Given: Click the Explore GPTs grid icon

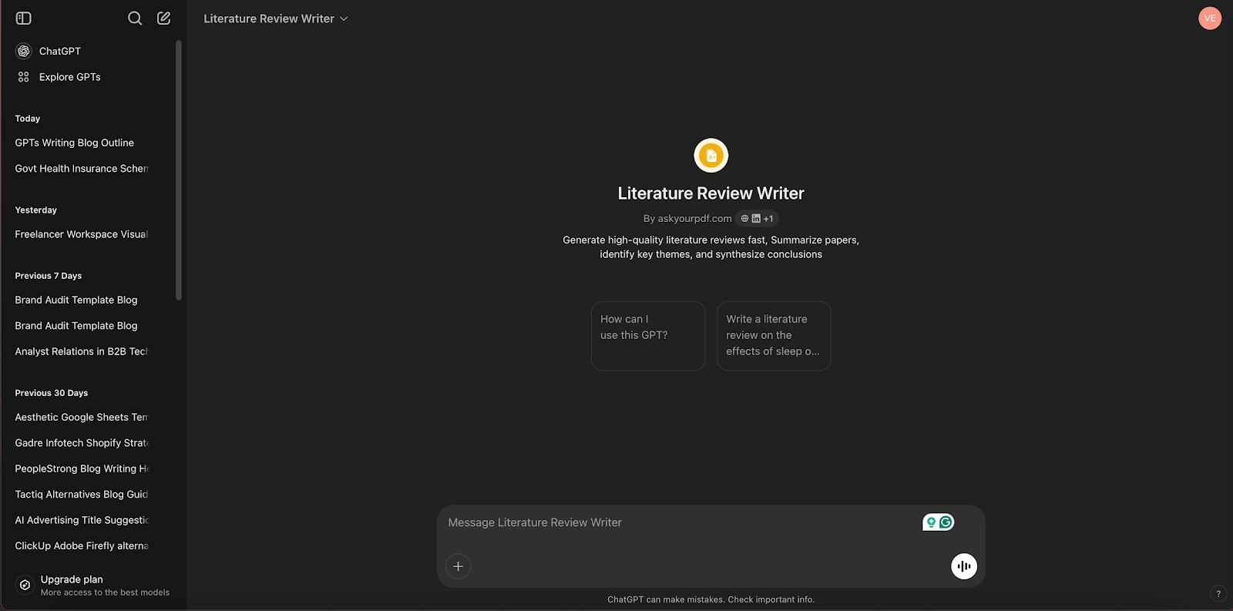Looking at the screenshot, I should (x=24, y=77).
